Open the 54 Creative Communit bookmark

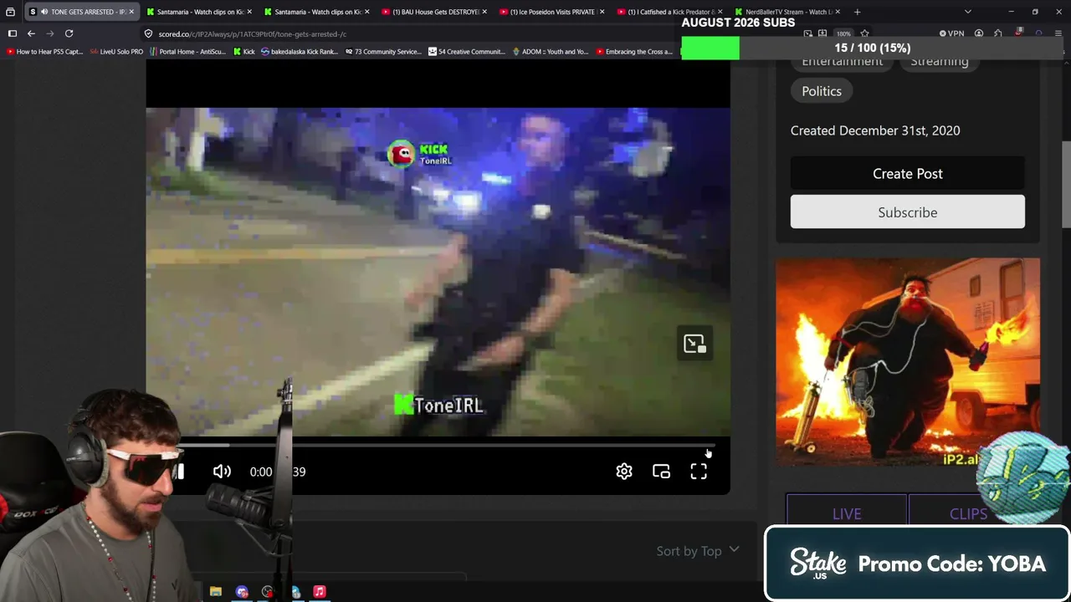pyautogui.click(x=466, y=52)
